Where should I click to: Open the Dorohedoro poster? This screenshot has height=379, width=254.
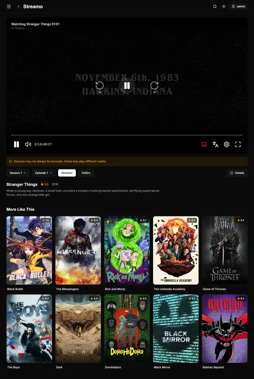click(x=127, y=328)
